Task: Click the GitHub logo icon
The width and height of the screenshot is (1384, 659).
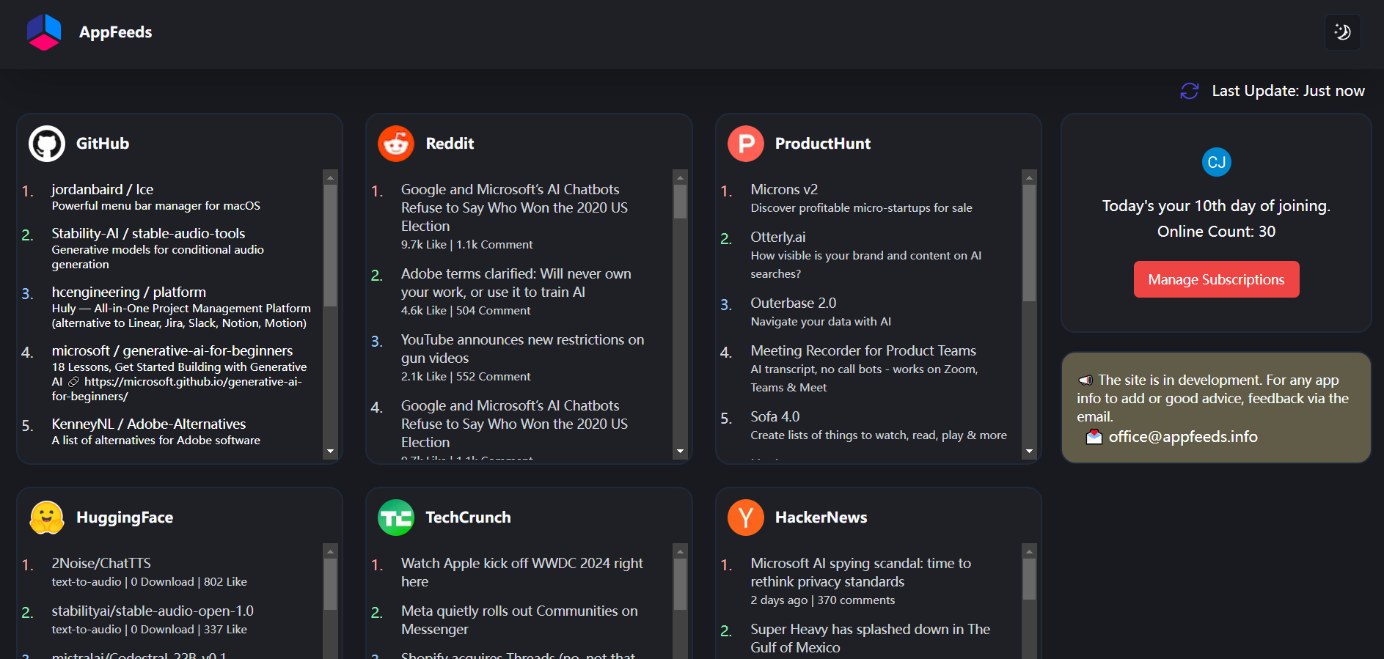Action: [47, 144]
